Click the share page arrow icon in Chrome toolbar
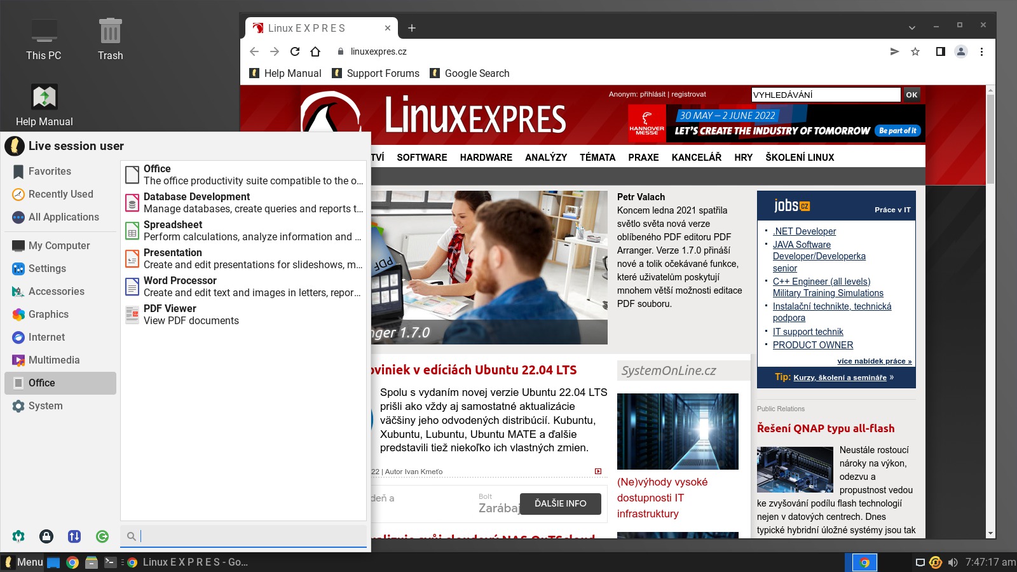This screenshot has width=1017, height=572. (x=894, y=51)
